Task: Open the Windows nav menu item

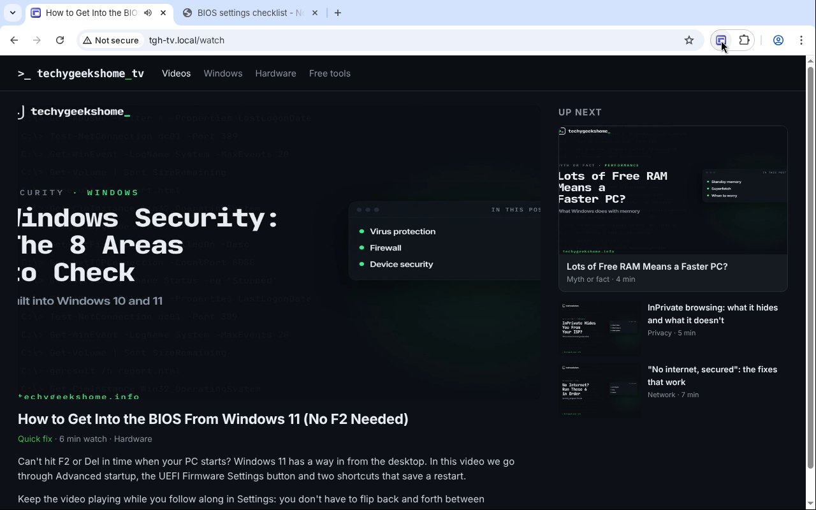Action: (x=223, y=73)
